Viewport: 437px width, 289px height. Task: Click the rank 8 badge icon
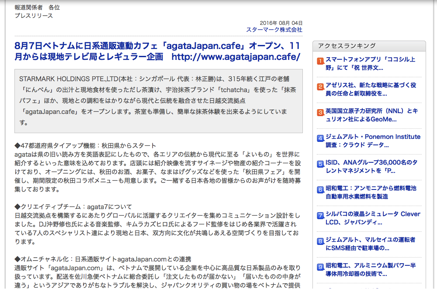click(x=320, y=241)
